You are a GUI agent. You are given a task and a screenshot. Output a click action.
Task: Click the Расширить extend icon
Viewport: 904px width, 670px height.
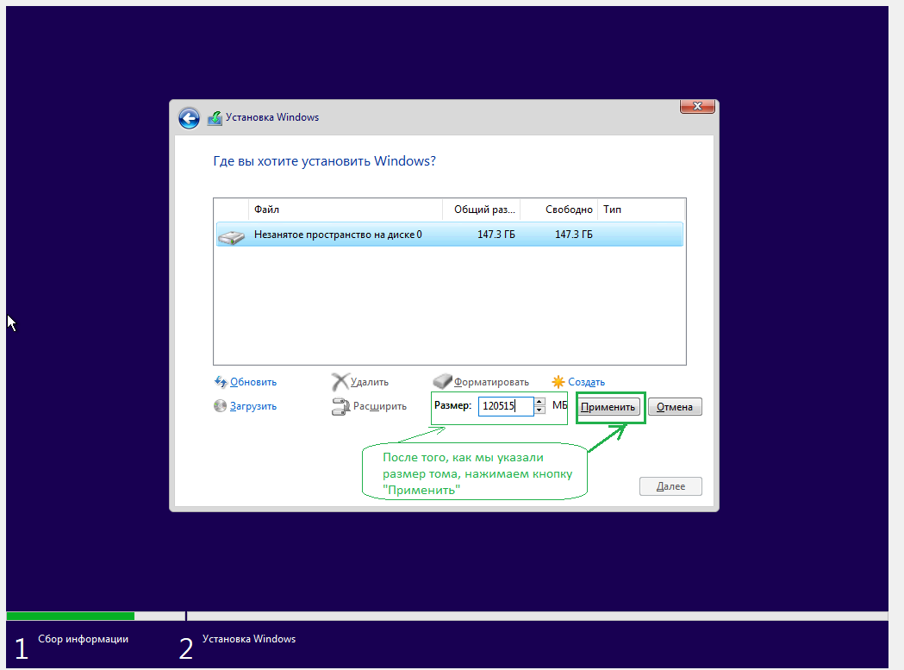pos(340,406)
